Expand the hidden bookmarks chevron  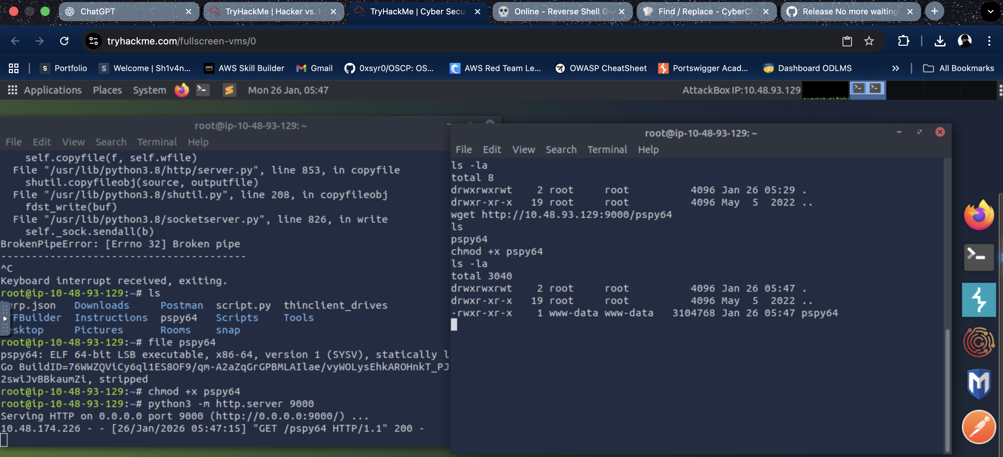(x=895, y=68)
